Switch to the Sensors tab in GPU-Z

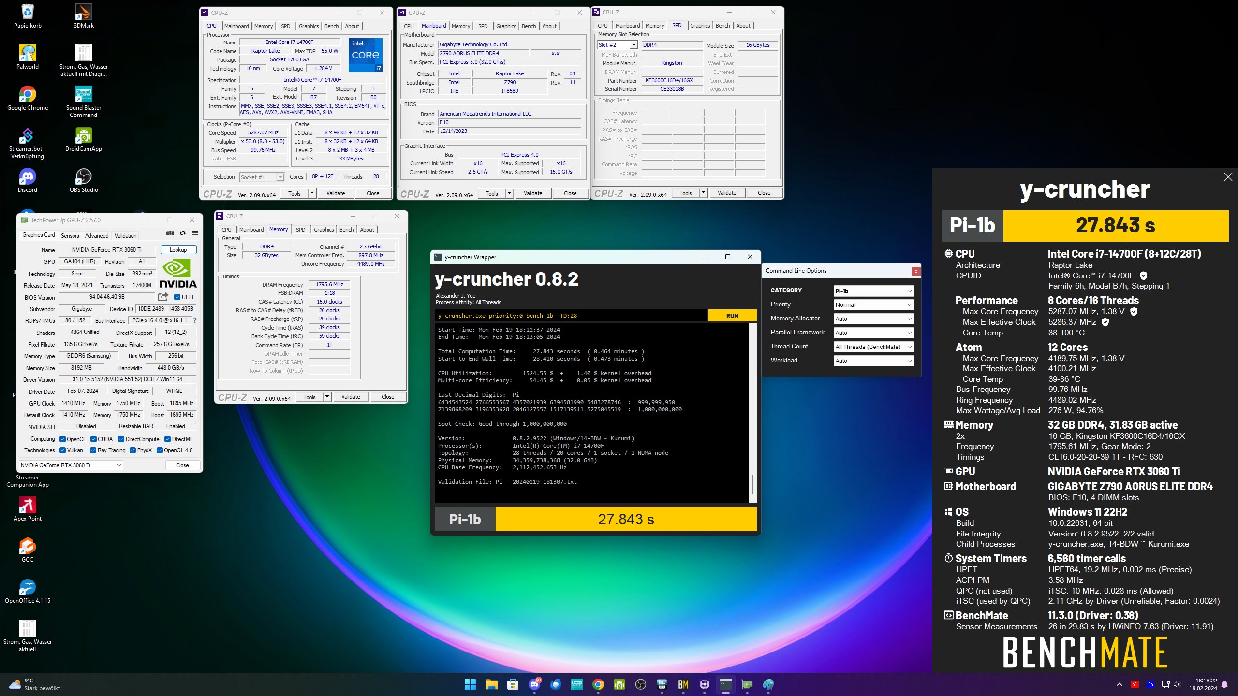(x=70, y=236)
